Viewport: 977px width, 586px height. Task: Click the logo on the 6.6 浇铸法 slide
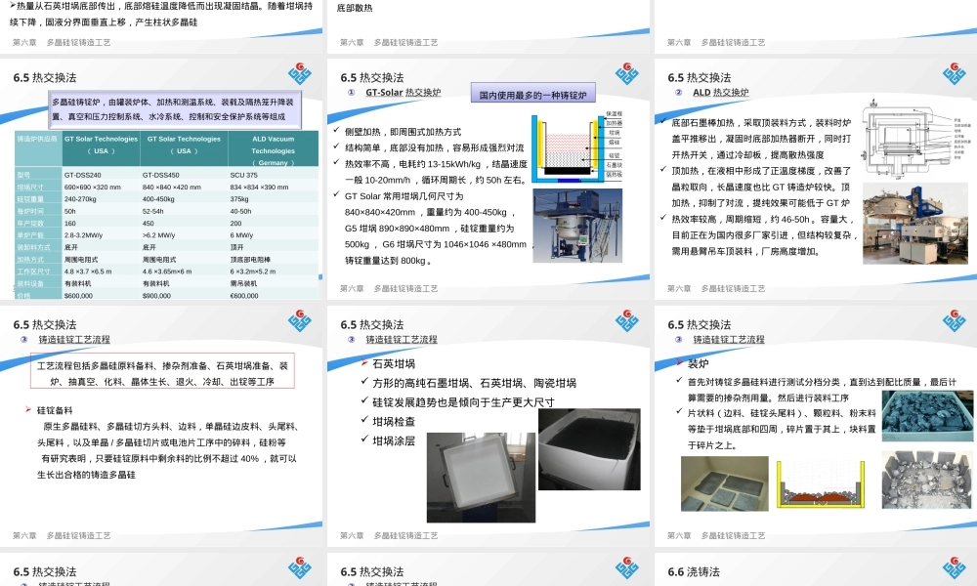pos(954,568)
